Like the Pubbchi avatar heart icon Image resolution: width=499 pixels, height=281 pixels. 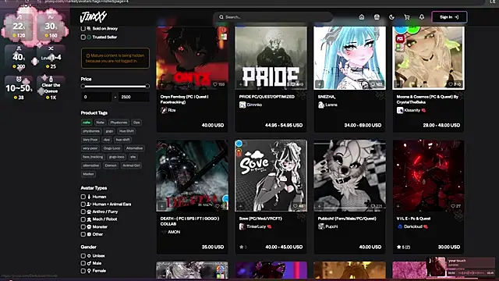pos(373,206)
